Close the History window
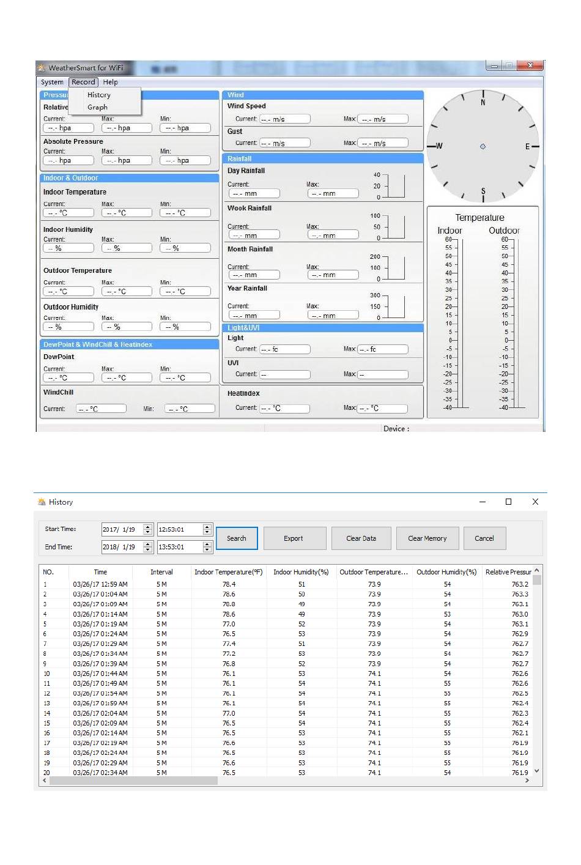 click(535, 502)
